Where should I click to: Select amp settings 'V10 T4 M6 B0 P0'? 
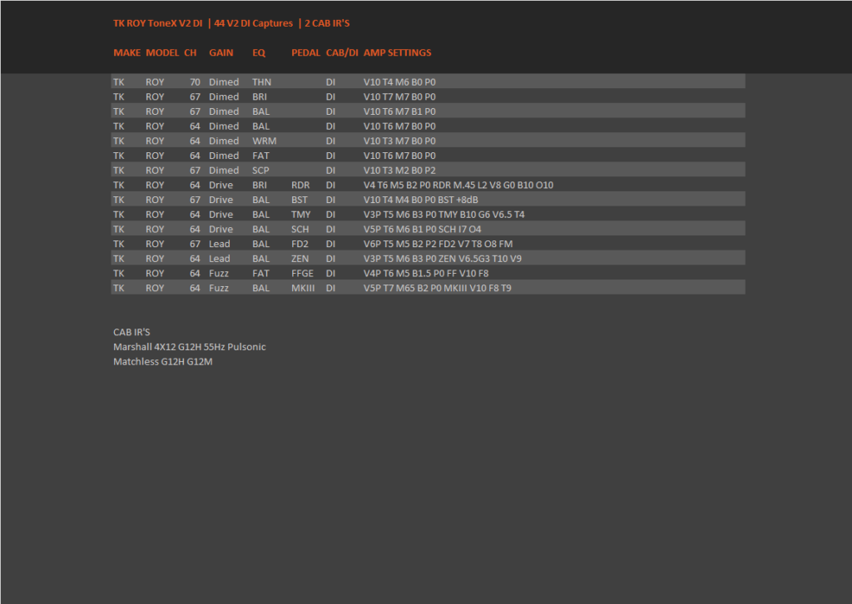coord(399,82)
